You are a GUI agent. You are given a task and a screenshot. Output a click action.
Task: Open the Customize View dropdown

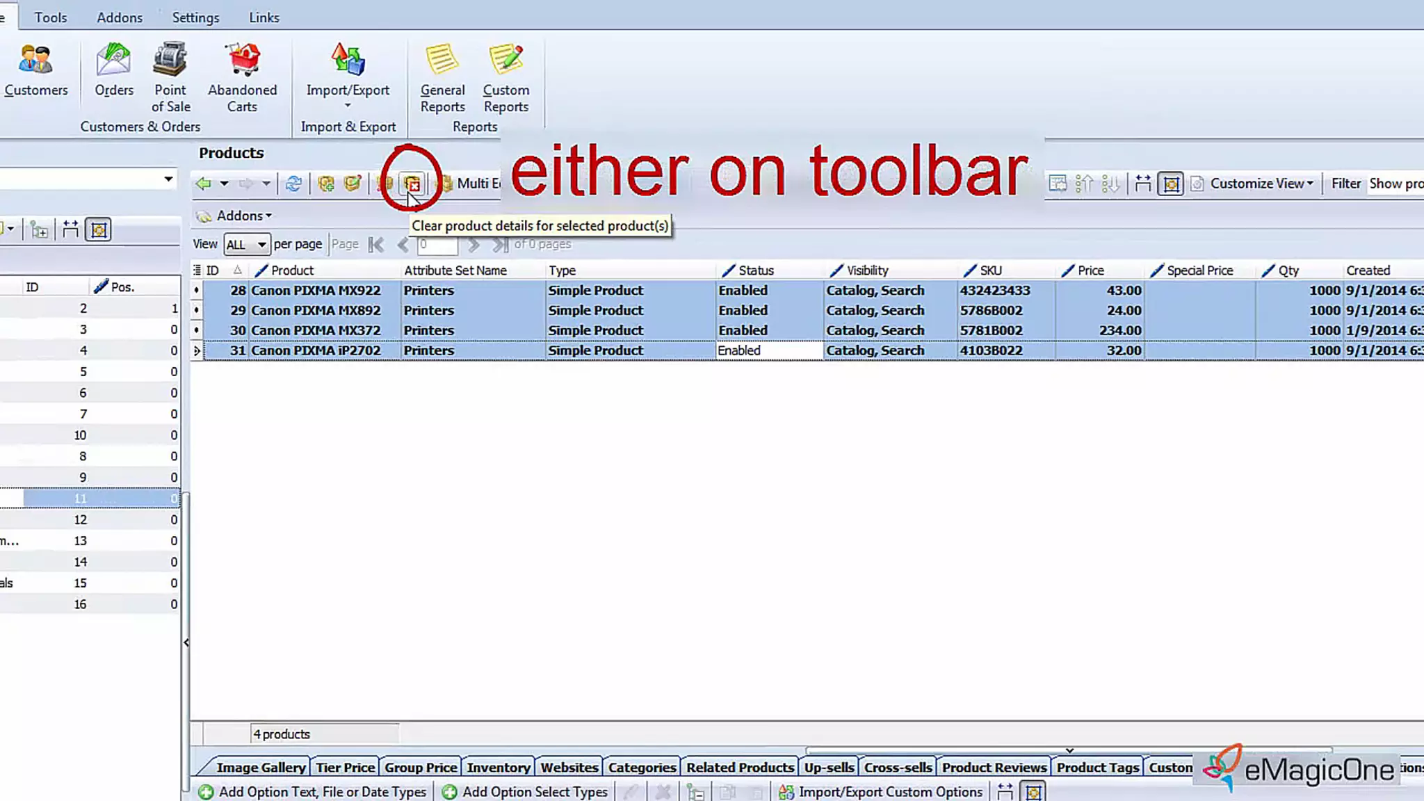point(1261,184)
